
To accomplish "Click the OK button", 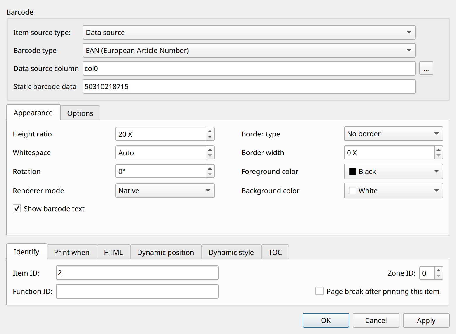I will coord(326,320).
